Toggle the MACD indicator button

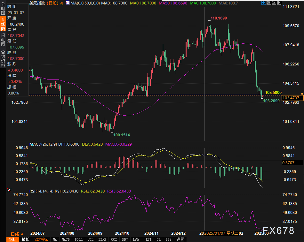(x=66, y=239)
